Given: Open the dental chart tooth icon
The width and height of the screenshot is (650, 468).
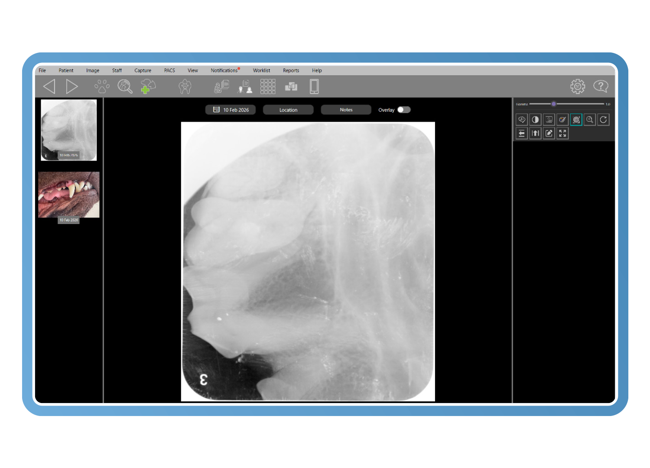Looking at the screenshot, I should (x=185, y=86).
